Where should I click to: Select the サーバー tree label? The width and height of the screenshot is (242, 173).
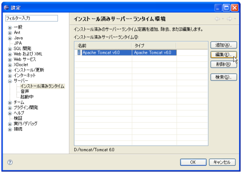click(x=21, y=81)
